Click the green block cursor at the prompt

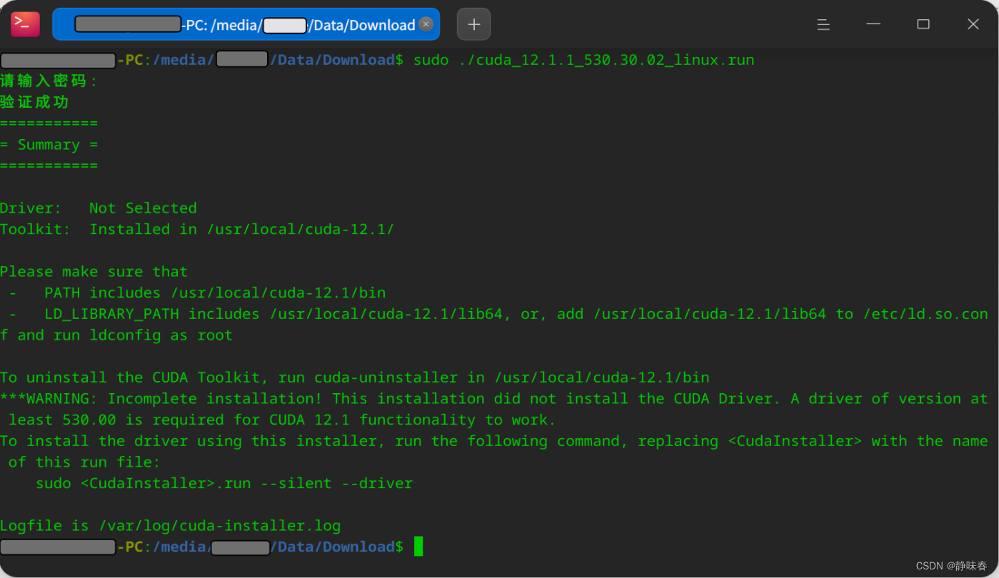418,546
